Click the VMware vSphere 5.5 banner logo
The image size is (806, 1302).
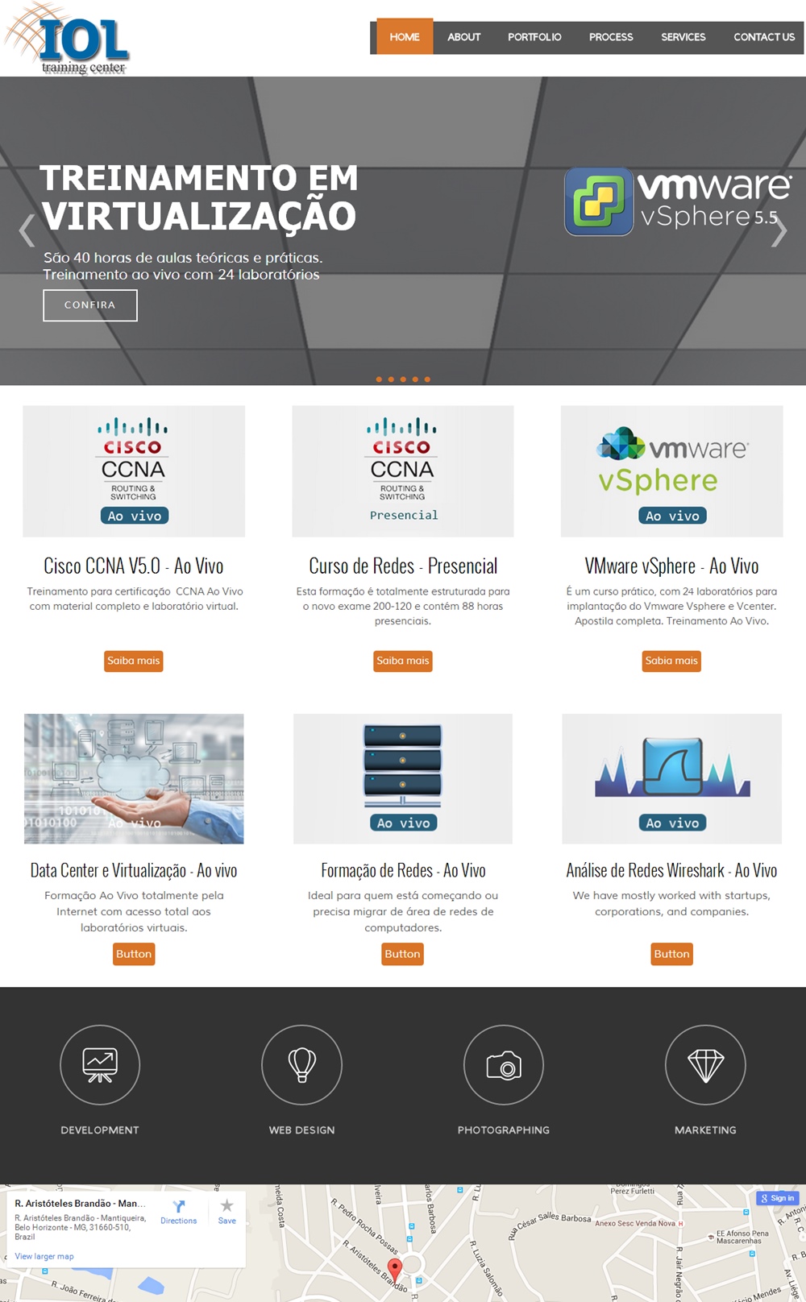(678, 201)
